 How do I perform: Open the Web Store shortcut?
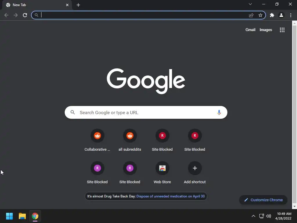[162, 173]
